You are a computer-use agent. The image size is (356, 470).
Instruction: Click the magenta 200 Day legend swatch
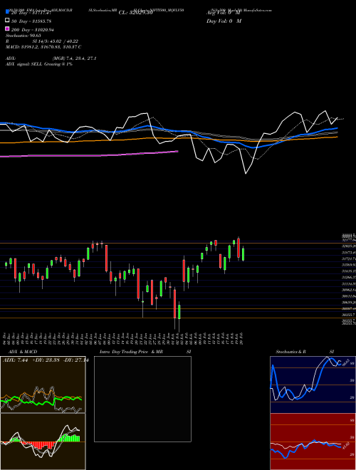pos(8,28)
